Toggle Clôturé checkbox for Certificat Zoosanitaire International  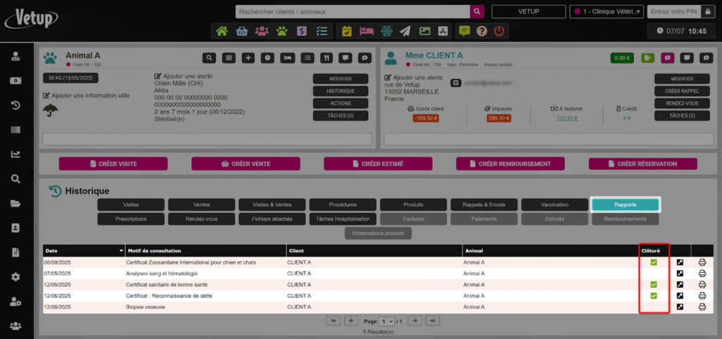654,262
